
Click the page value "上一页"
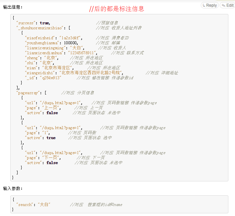[x=50, y=108]
